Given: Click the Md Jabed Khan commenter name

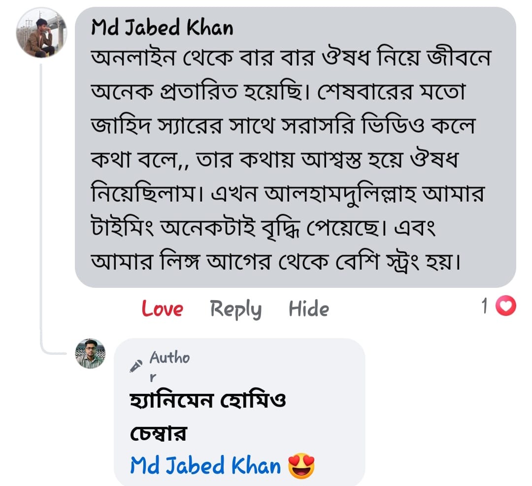Looking at the screenshot, I should [x=162, y=29].
